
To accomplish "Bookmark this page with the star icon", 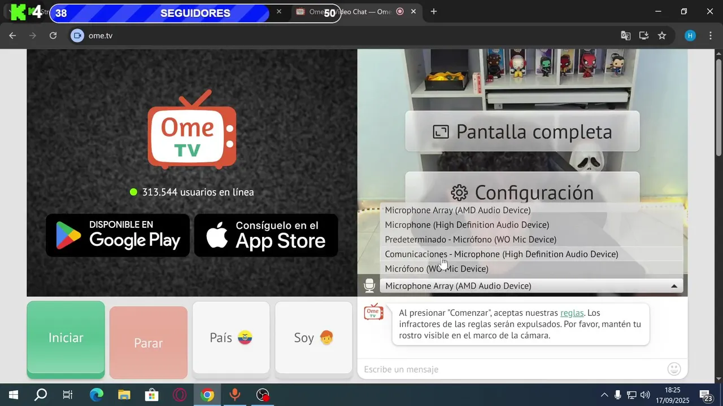I will (x=662, y=36).
